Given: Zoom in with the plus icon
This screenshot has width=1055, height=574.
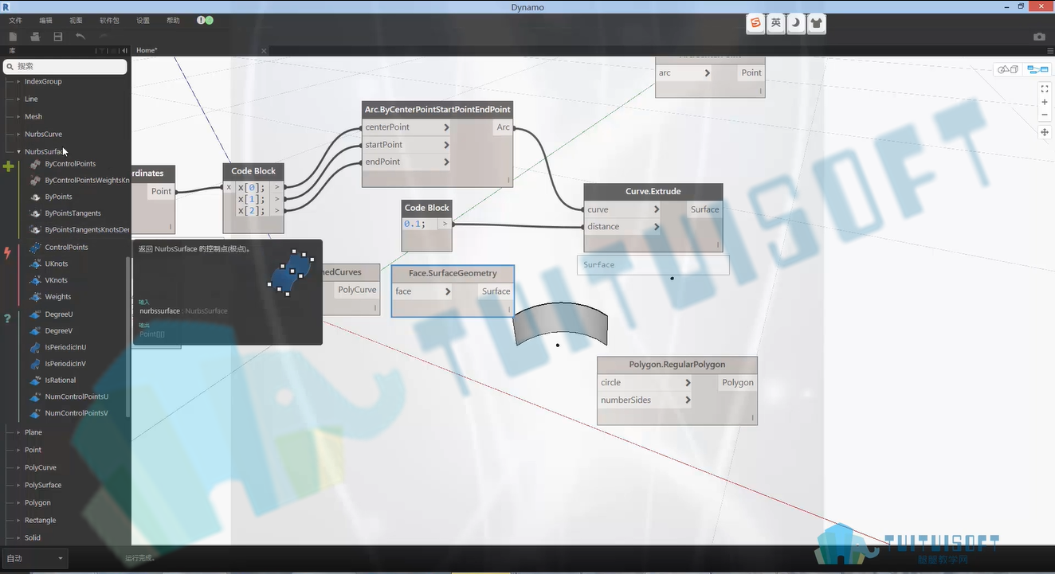Looking at the screenshot, I should [x=1045, y=102].
